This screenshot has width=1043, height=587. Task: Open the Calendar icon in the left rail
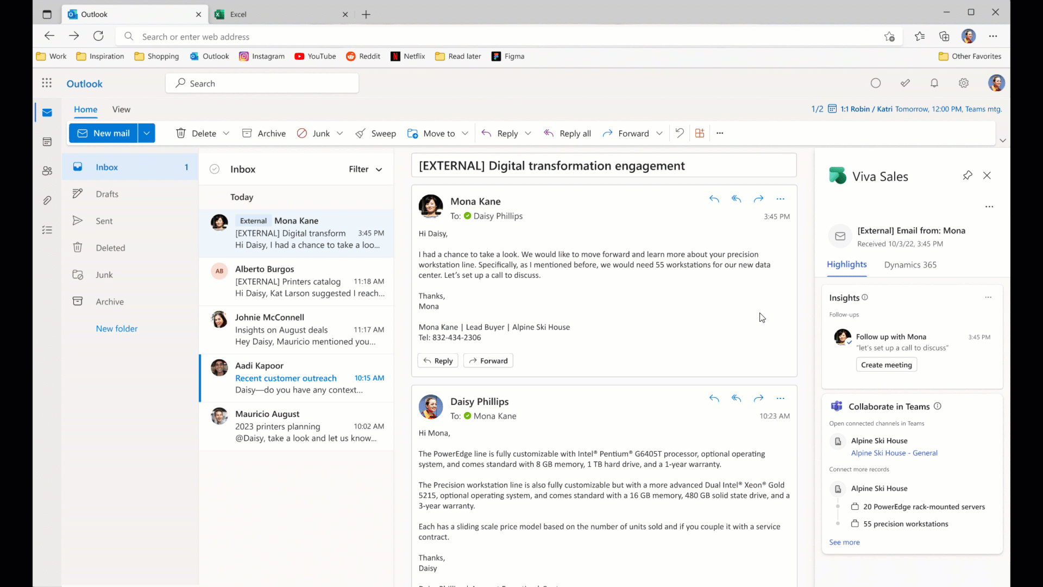coord(47,141)
